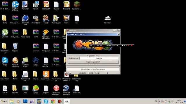Launch Skype from its desktop icon

[x=5, y=61]
